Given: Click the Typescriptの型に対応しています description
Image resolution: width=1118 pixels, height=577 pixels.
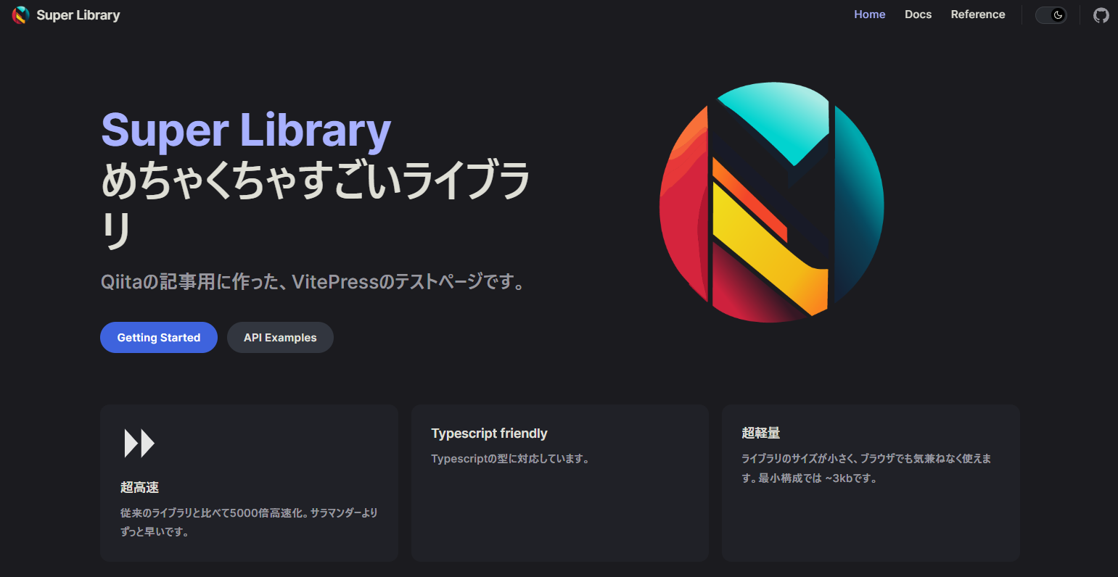Looking at the screenshot, I should click(510, 459).
